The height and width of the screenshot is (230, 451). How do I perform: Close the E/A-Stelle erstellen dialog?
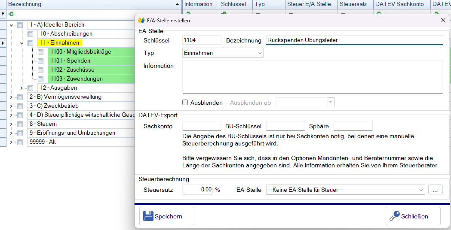(x=443, y=20)
